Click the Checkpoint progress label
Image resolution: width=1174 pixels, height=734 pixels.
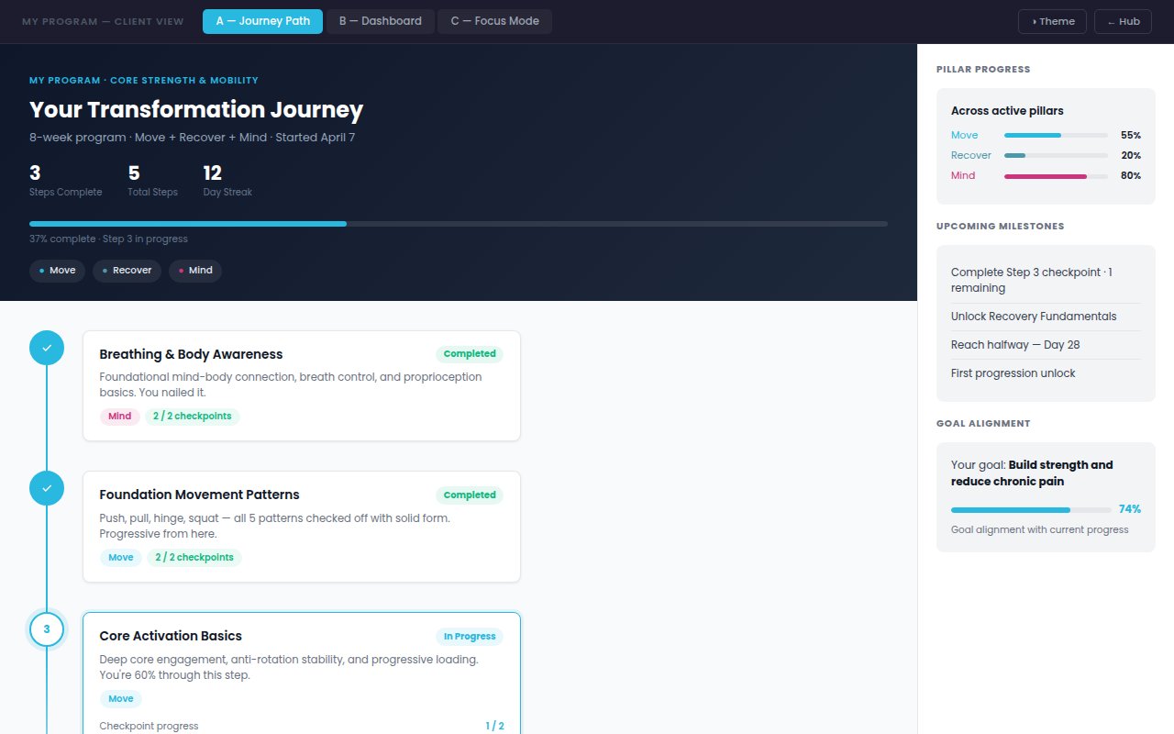(149, 726)
